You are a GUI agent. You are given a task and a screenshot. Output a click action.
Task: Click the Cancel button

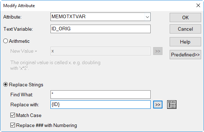tap(185, 29)
